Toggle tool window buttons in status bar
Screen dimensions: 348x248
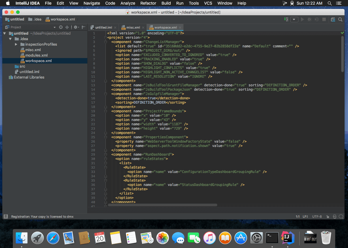click(5, 217)
